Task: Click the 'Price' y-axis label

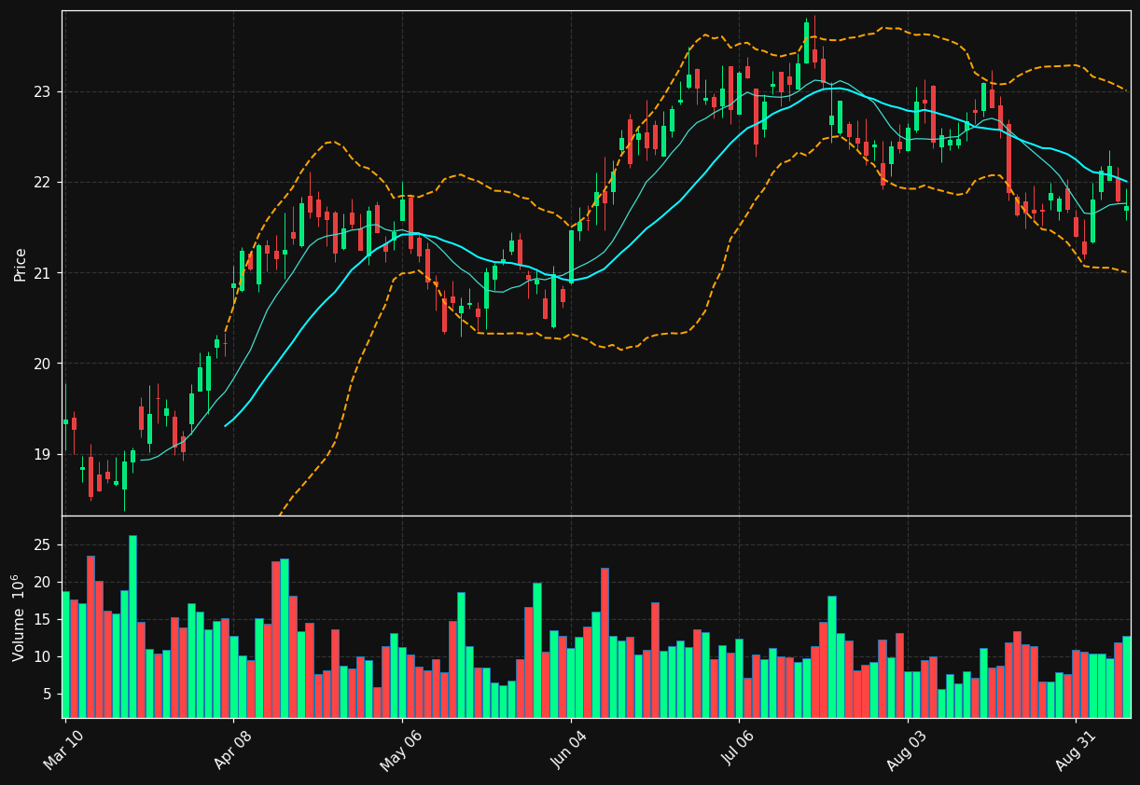Action: pyautogui.click(x=21, y=264)
